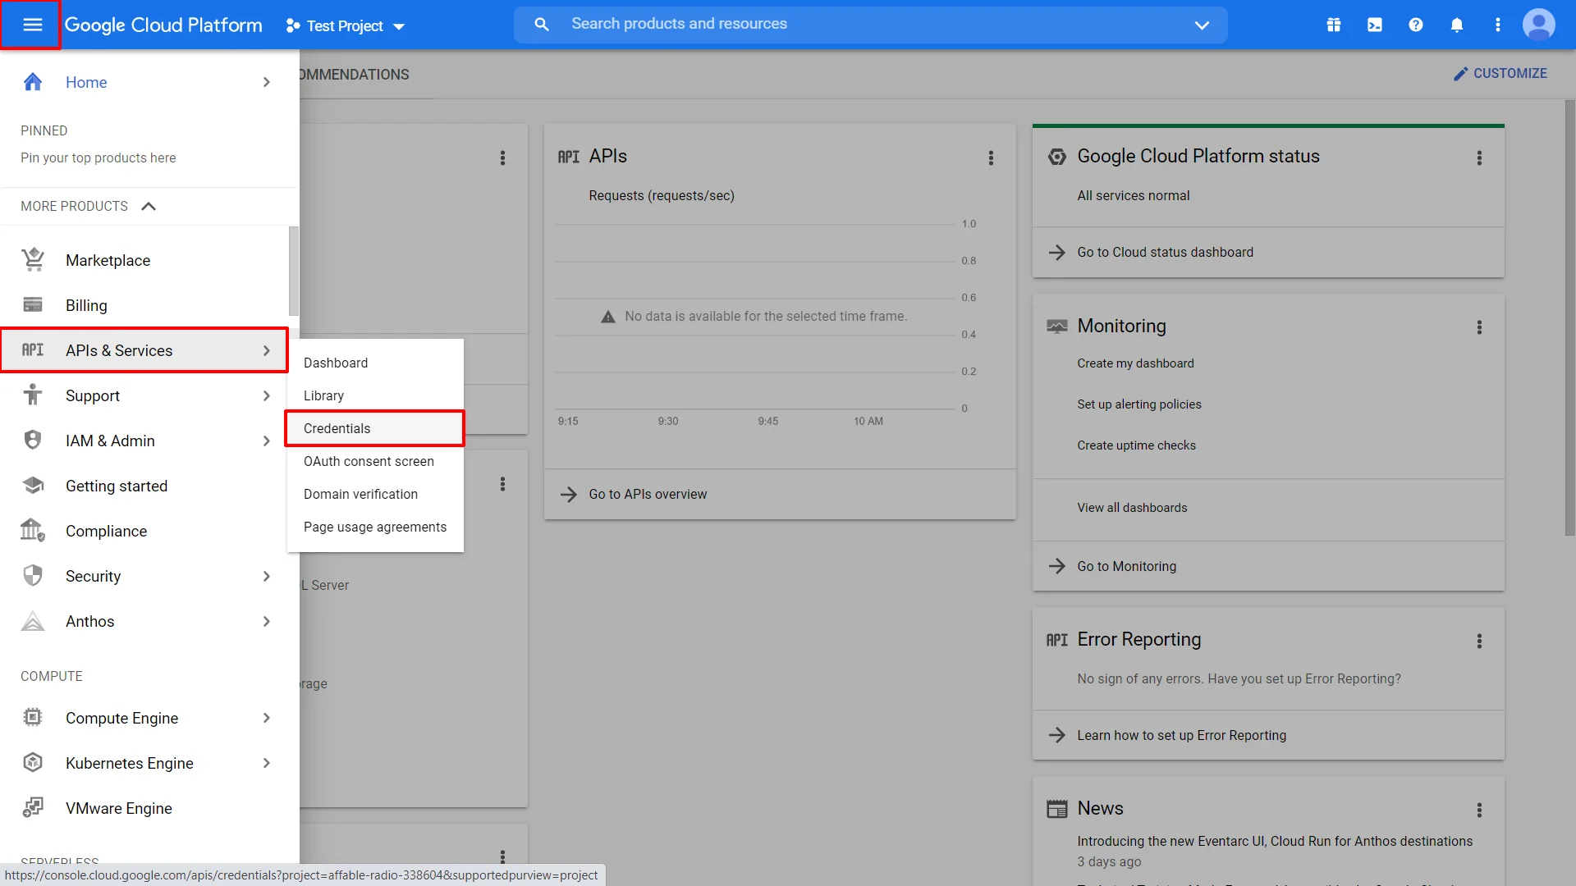Click the IAM & Admin shield icon
1576x886 pixels.
pos(33,441)
